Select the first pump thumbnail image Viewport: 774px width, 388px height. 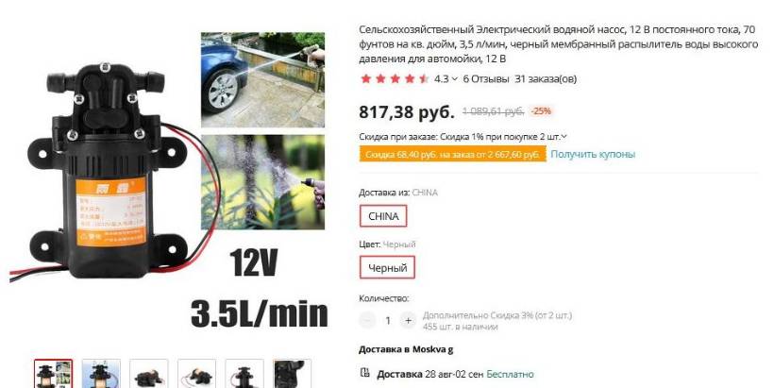[53, 374]
